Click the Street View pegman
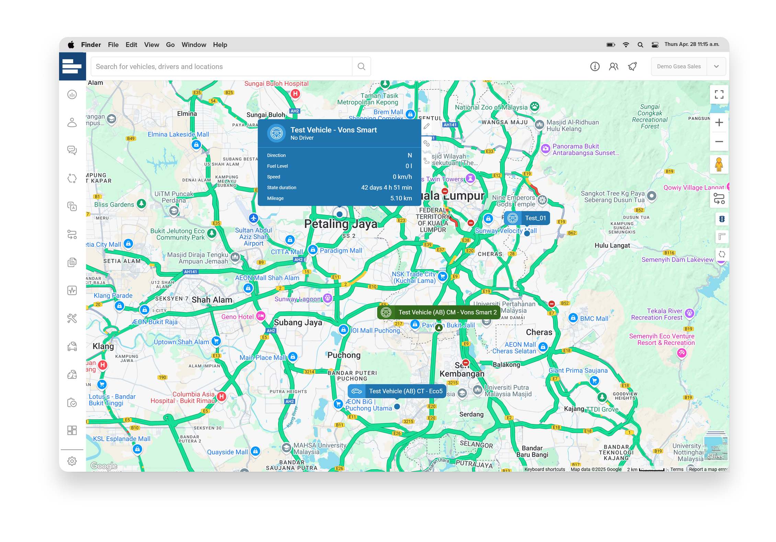Image resolution: width=776 pixels, height=542 pixels. [719, 165]
